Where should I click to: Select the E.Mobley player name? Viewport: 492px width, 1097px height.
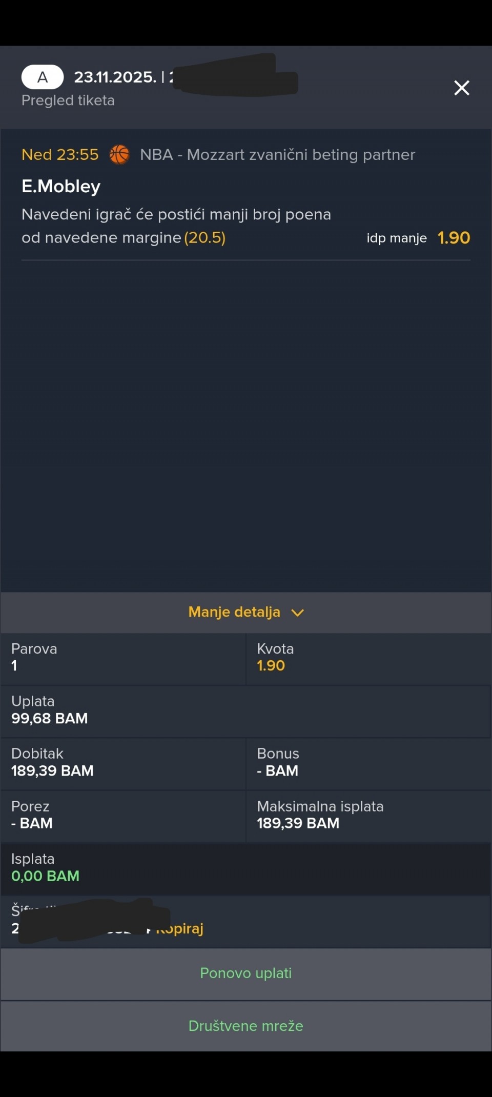click(x=61, y=186)
